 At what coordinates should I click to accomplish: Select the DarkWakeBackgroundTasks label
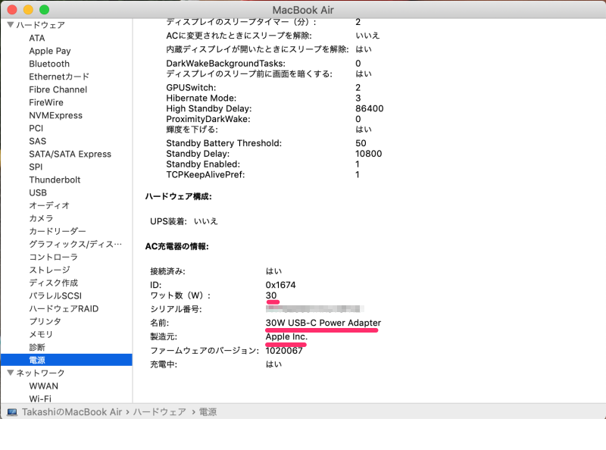tap(226, 64)
